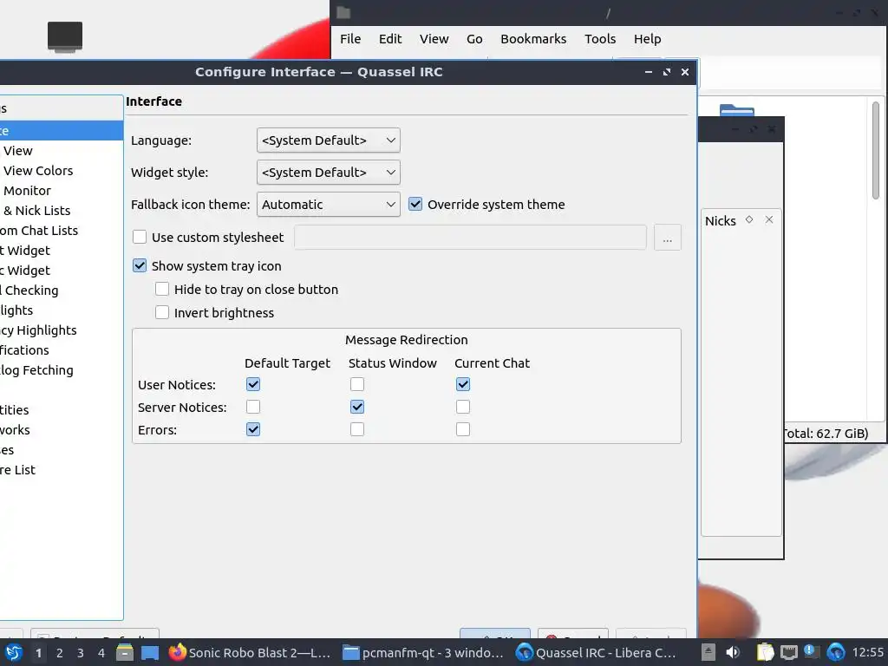This screenshot has width=888, height=666.
Task: Uncheck Server Notices Status Window
Action: coord(356,407)
